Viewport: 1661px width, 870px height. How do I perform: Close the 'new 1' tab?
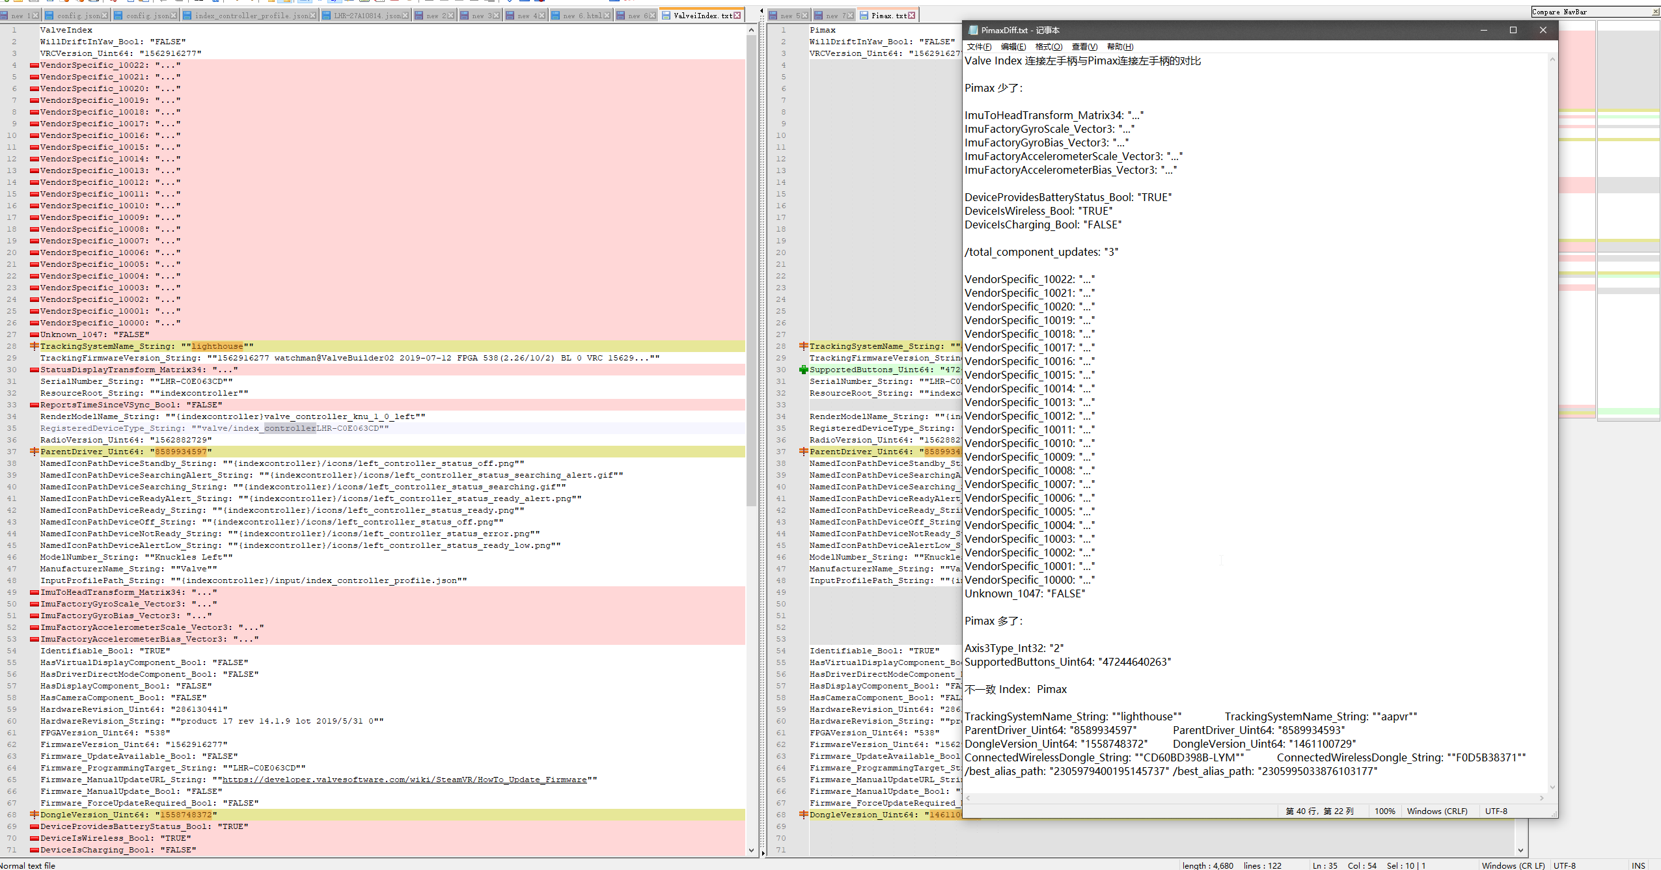point(34,16)
